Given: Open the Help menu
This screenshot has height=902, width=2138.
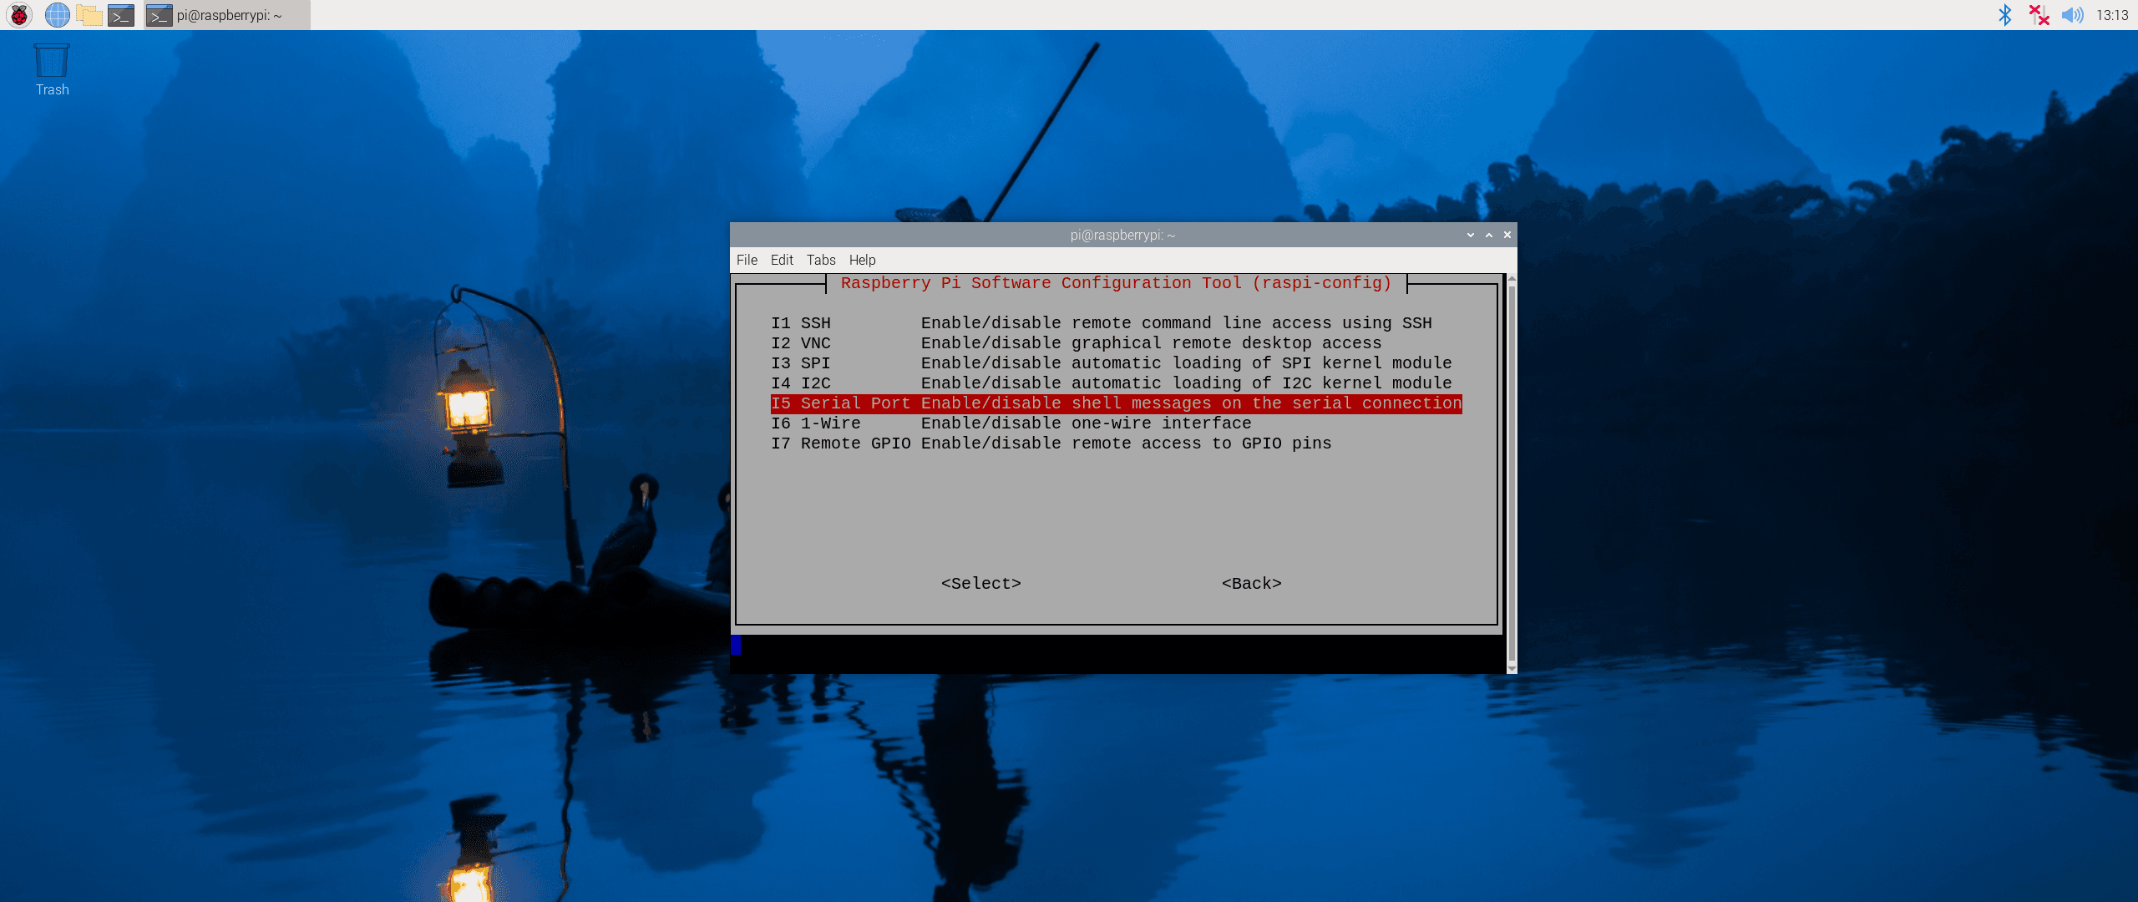Looking at the screenshot, I should [x=861, y=260].
